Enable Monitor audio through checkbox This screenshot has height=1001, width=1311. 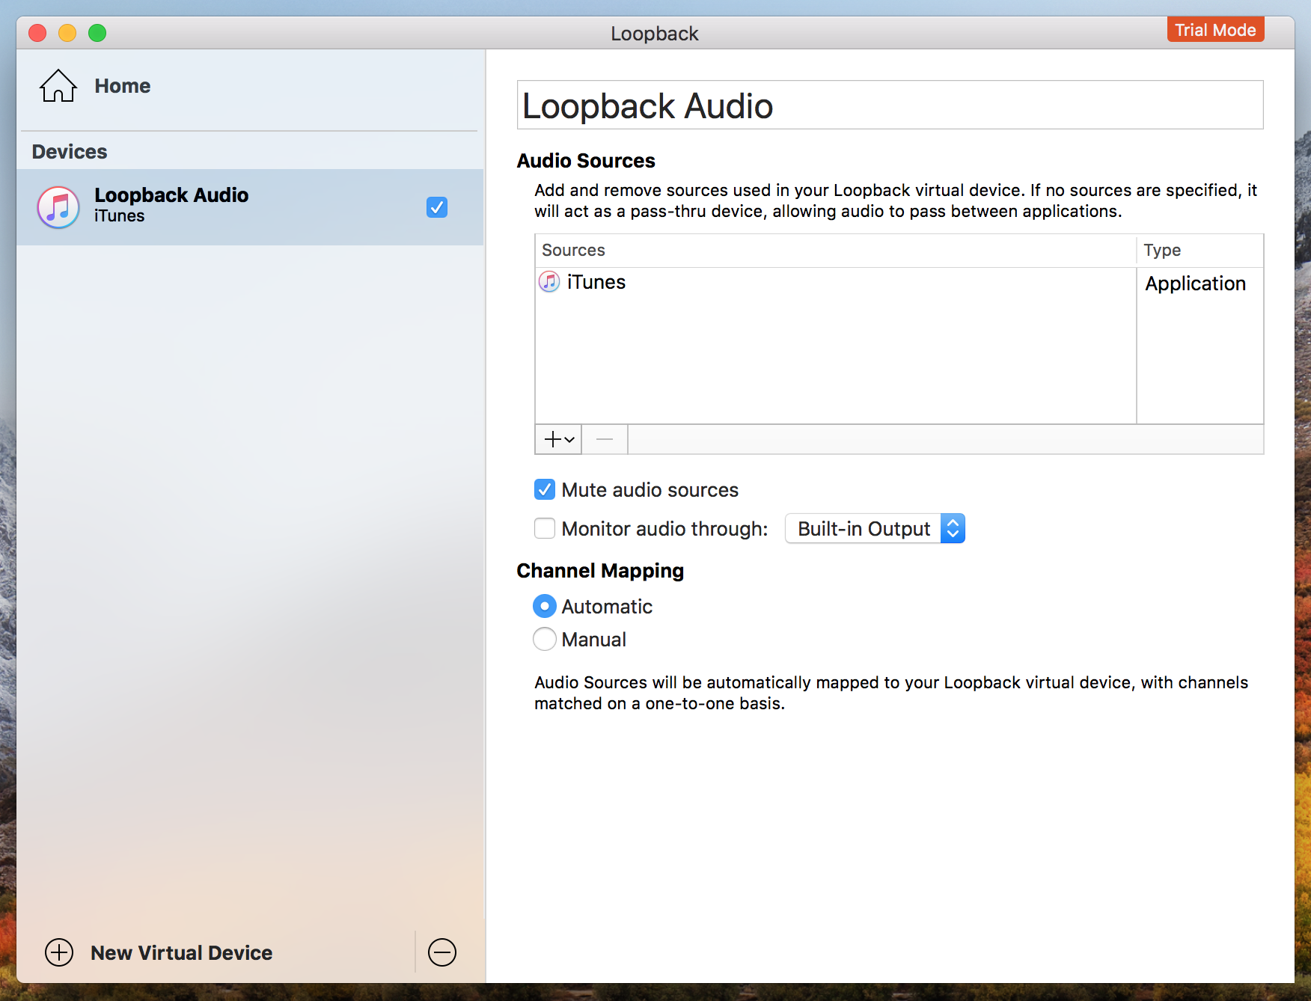click(x=545, y=529)
